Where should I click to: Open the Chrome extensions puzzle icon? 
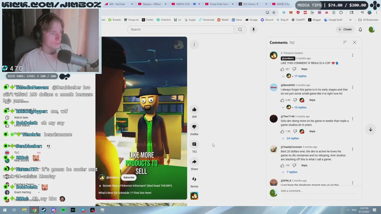341,12
